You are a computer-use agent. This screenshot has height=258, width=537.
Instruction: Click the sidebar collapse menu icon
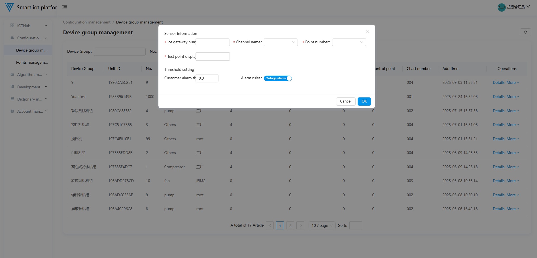point(65,7)
